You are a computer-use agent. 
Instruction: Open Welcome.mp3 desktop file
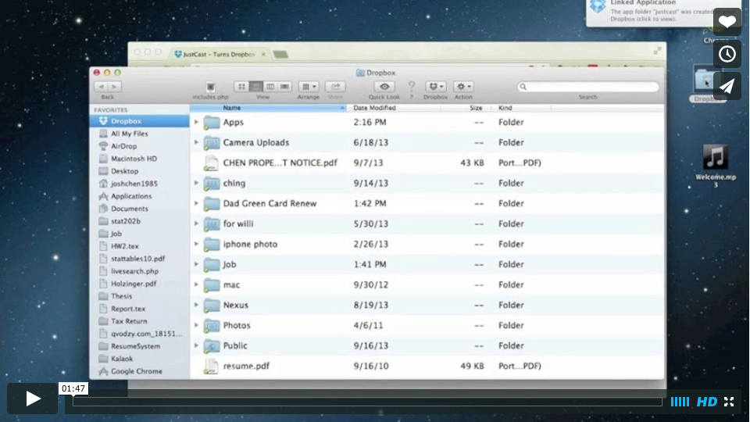coord(716,166)
